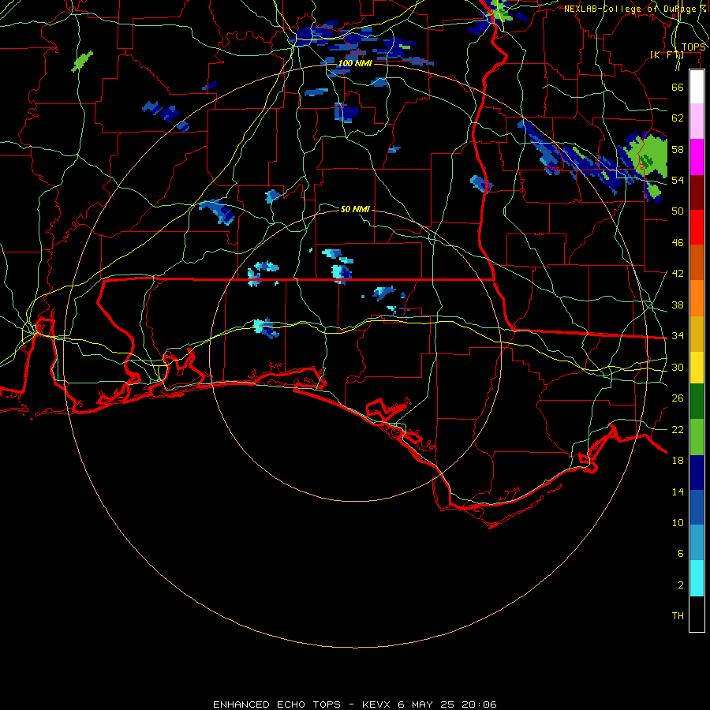Viewport: 710px width, 710px height.
Task: Click the legend value 10
Action: coord(678,522)
